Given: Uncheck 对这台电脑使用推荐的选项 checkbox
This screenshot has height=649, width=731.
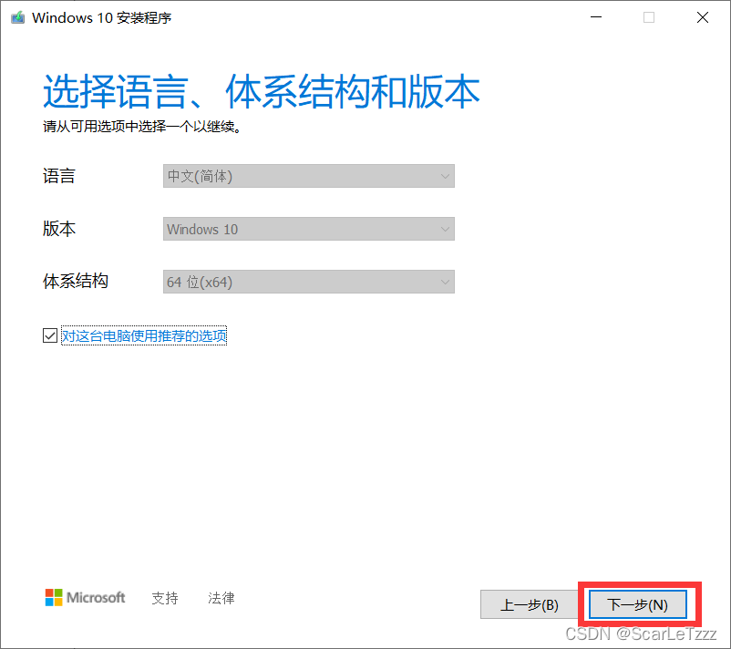Looking at the screenshot, I should coord(50,335).
